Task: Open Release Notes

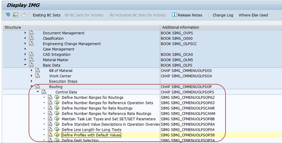Action: (x=187, y=15)
